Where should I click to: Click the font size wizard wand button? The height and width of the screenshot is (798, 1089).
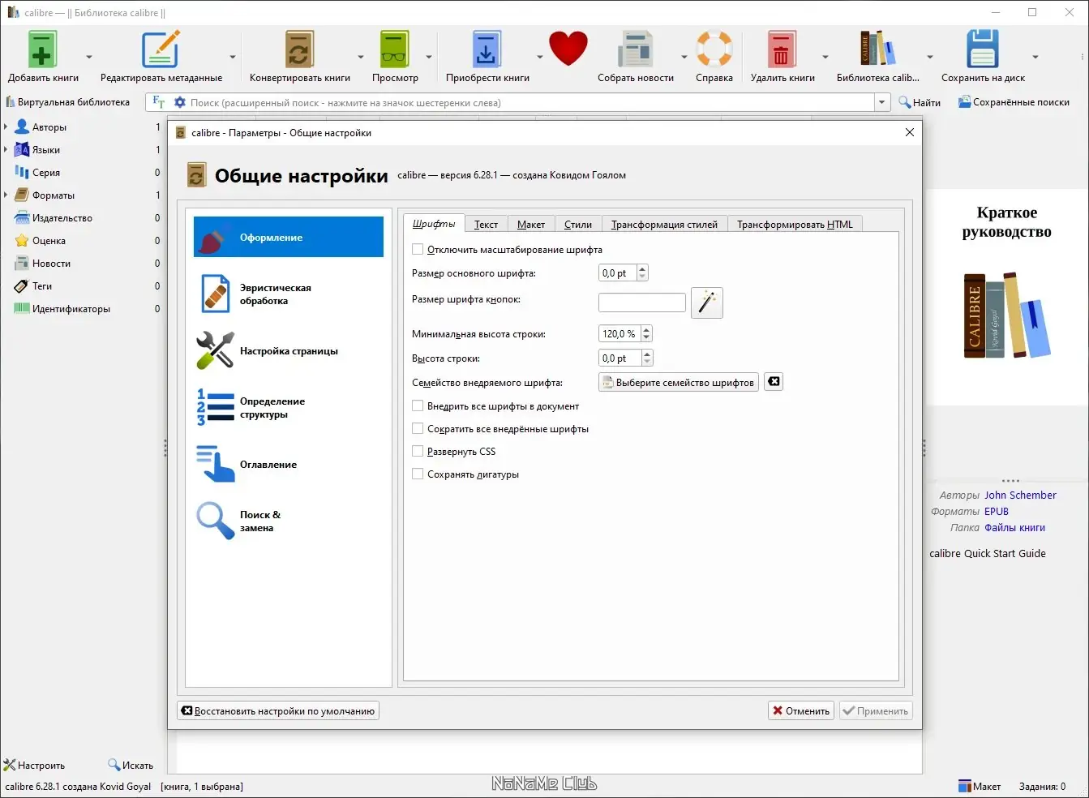click(x=707, y=302)
